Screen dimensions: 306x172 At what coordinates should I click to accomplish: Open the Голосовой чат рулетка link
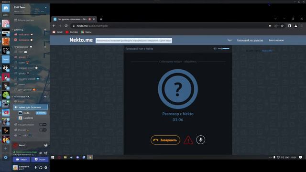[x=250, y=40]
